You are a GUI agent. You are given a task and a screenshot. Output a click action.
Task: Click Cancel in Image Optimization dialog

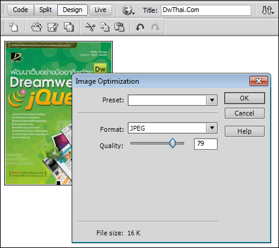point(245,113)
